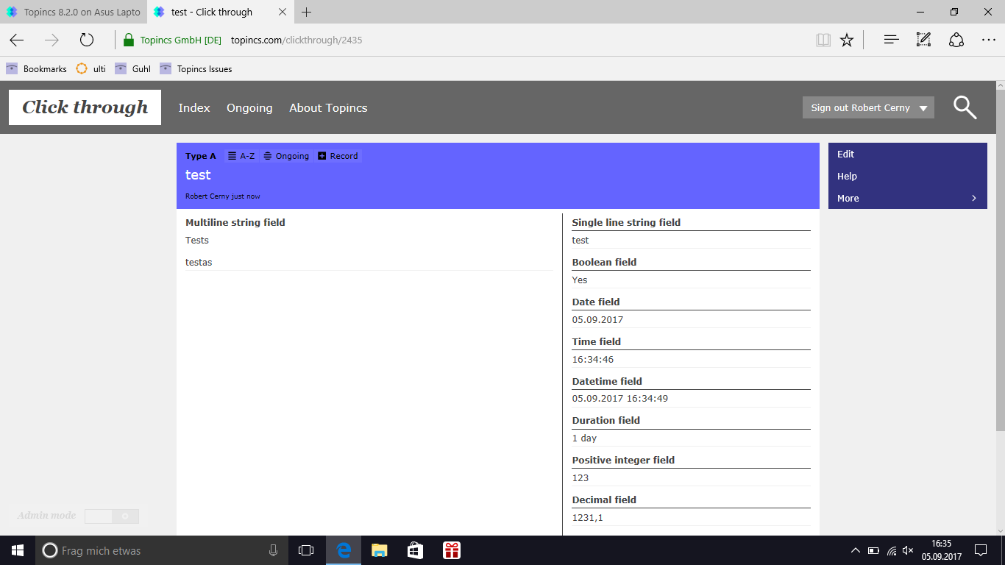The height and width of the screenshot is (565, 1005).
Task: Add this page to favorites star
Action: 847,40
